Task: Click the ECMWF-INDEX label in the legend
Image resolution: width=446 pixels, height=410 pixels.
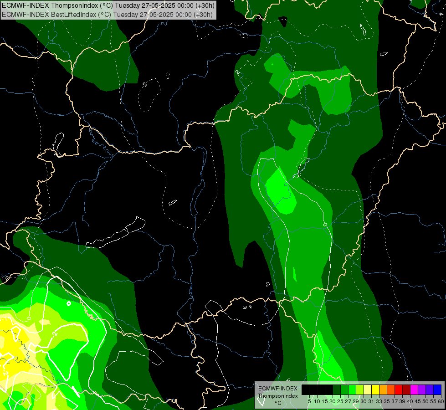Action: point(277,389)
